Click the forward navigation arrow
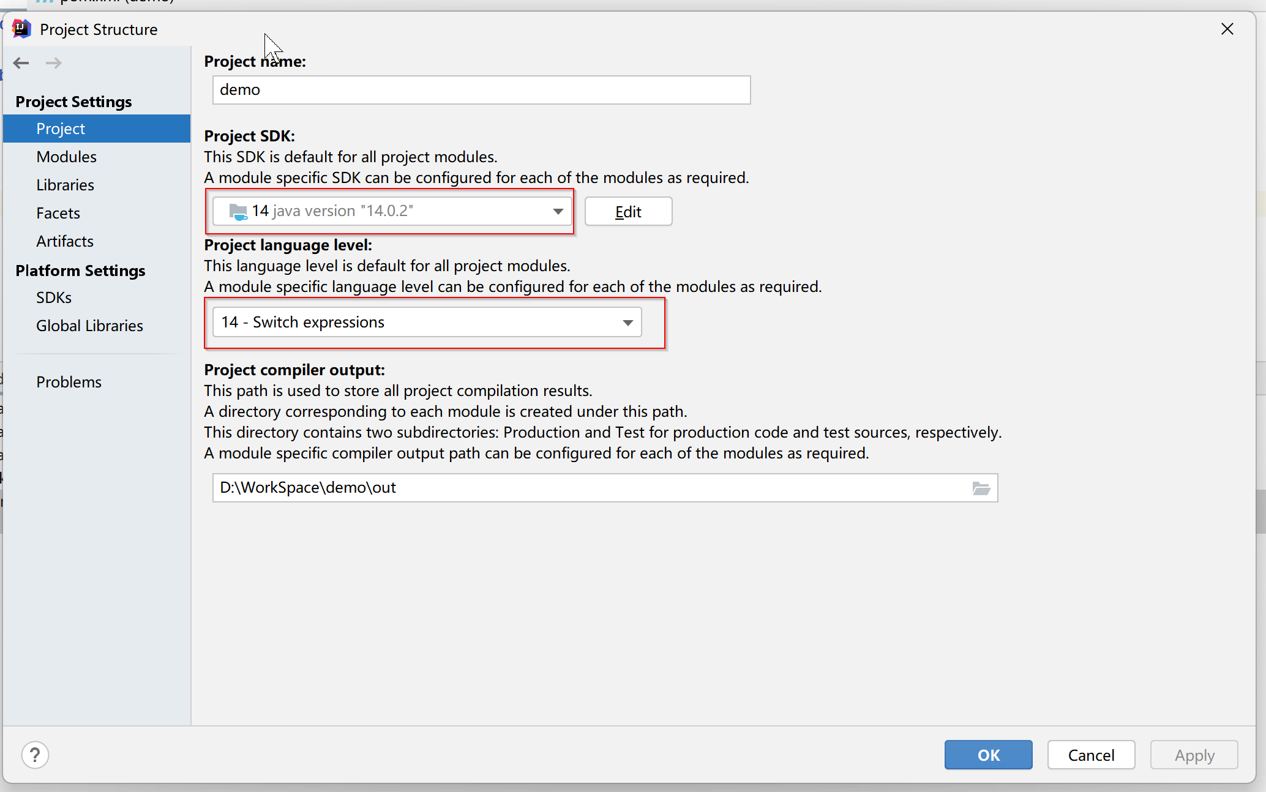The image size is (1266, 792). pyautogui.click(x=54, y=63)
